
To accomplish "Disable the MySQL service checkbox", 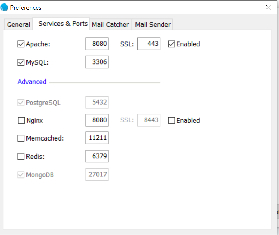I will (x=21, y=63).
